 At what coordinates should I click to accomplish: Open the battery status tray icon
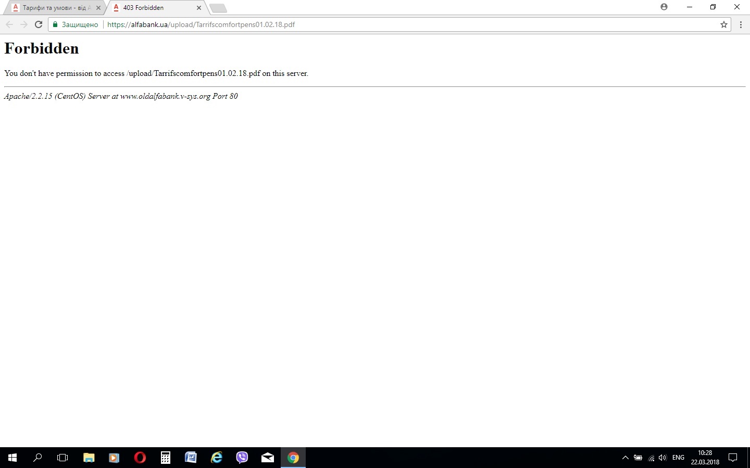pos(638,458)
